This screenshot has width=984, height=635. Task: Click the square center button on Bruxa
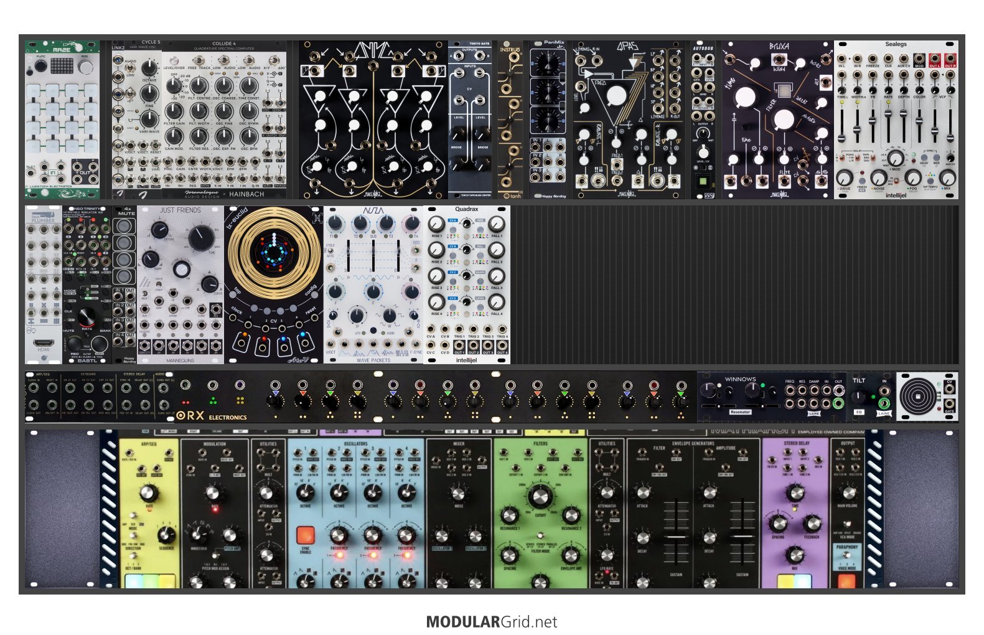coord(784,92)
